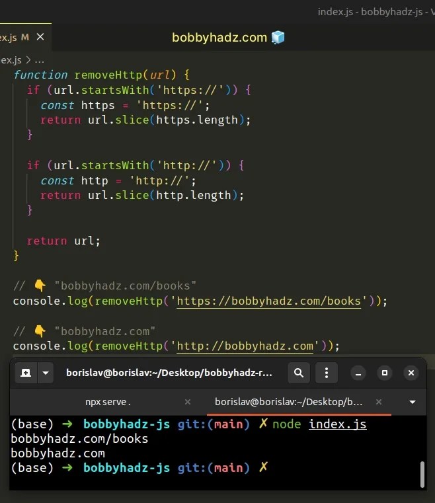Click the terminal search magnifier icon
This screenshot has width=435, height=503.
(299, 373)
